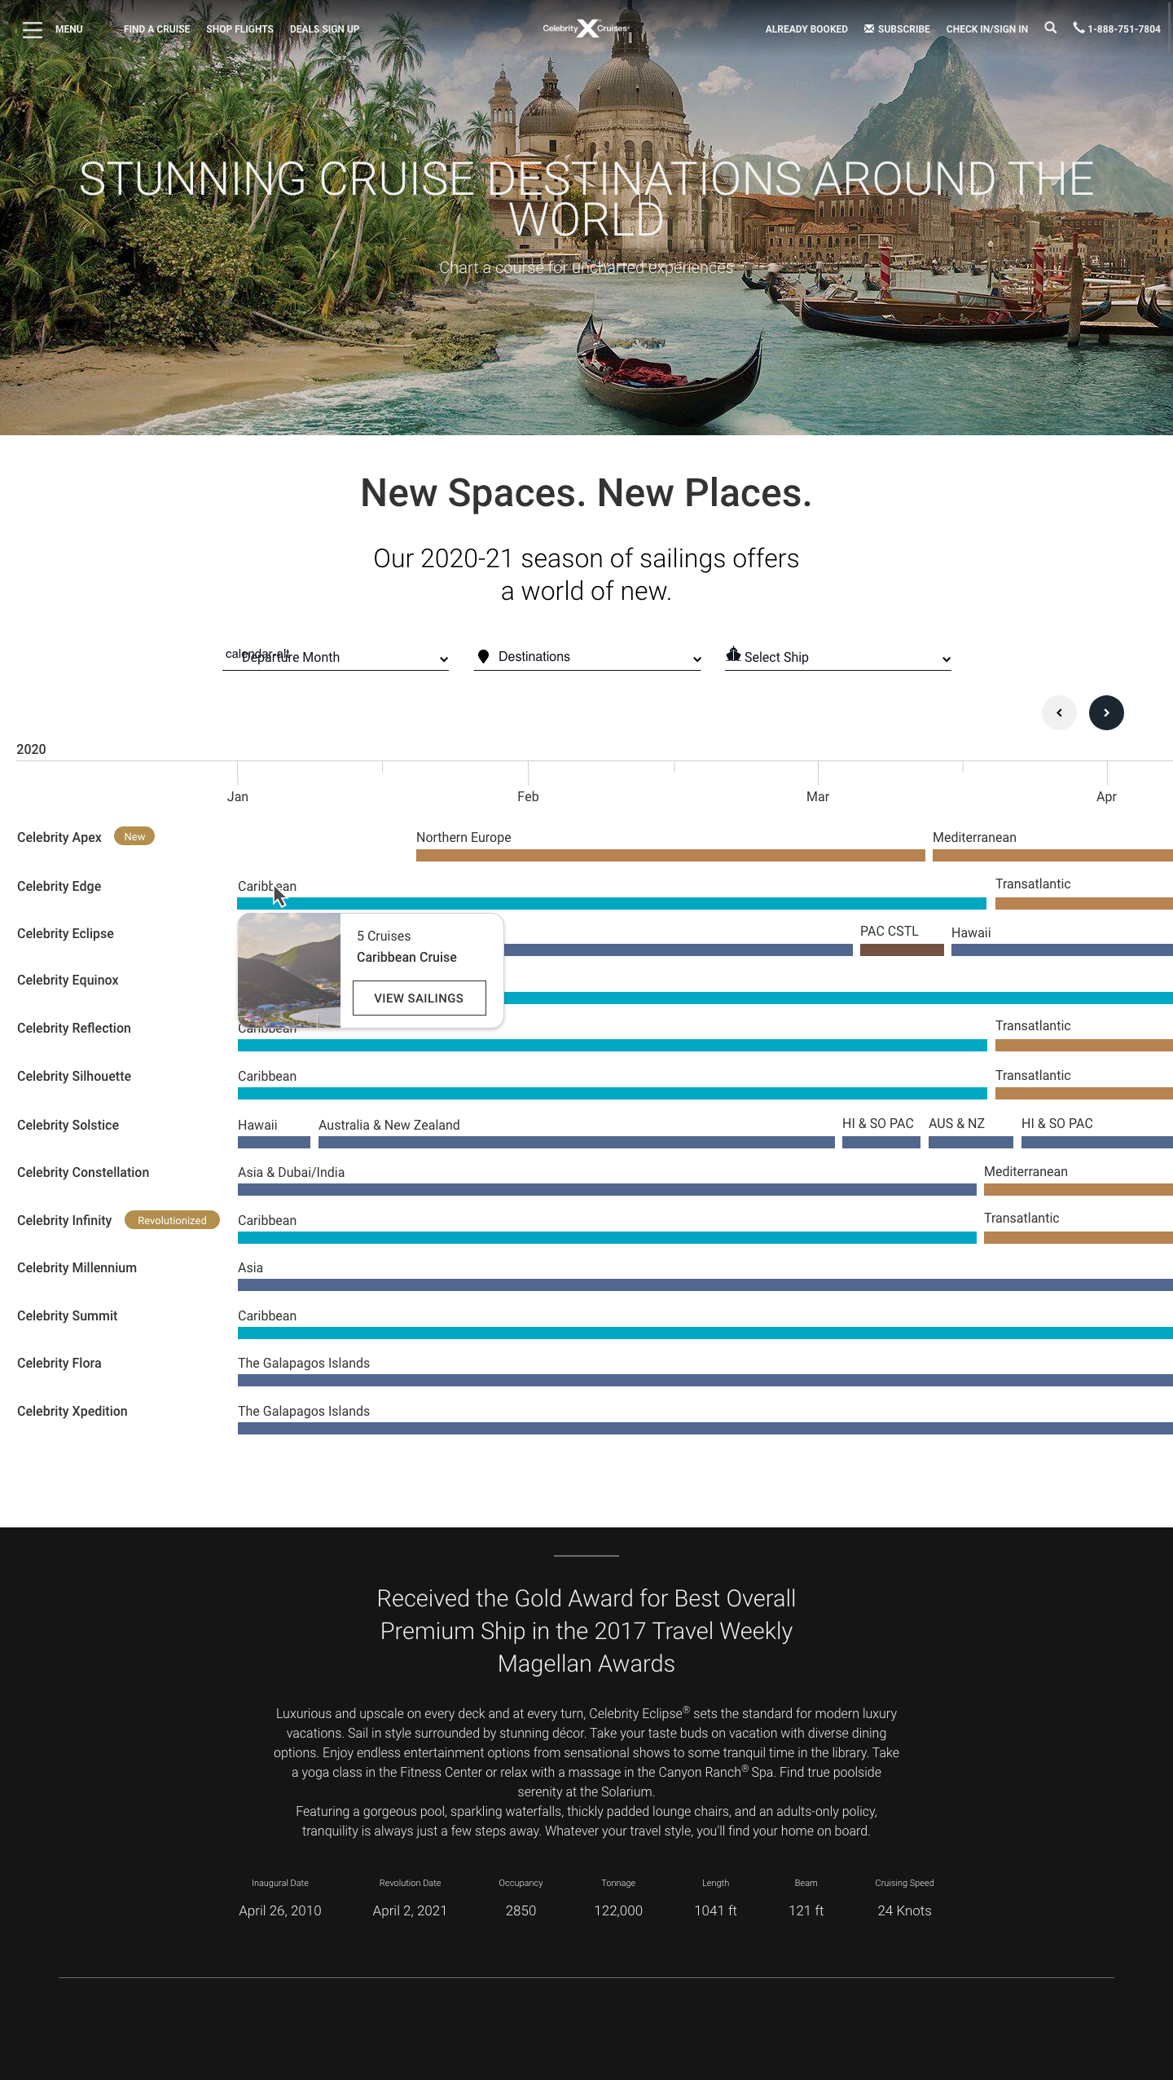Image resolution: width=1173 pixels, height=2080 pixels.
Task: Select Celebrity Apex ship name
Action: pyautogui.click(x=59, y=838)
